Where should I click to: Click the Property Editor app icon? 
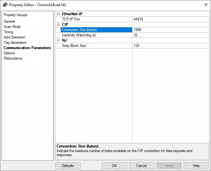click(5, 5)
